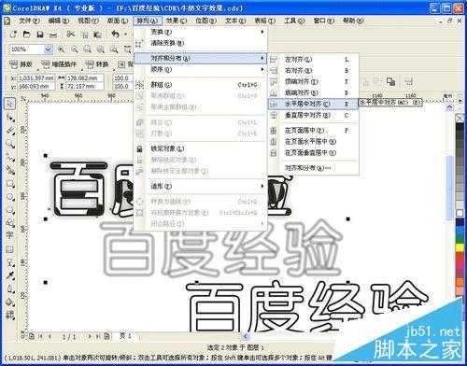Select the Fill bucket tool
The image size is (467, 366).
[x=10, y=302]
